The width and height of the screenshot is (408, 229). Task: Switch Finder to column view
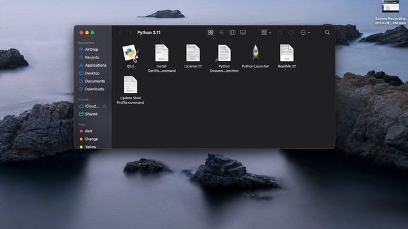pos(232,32)
